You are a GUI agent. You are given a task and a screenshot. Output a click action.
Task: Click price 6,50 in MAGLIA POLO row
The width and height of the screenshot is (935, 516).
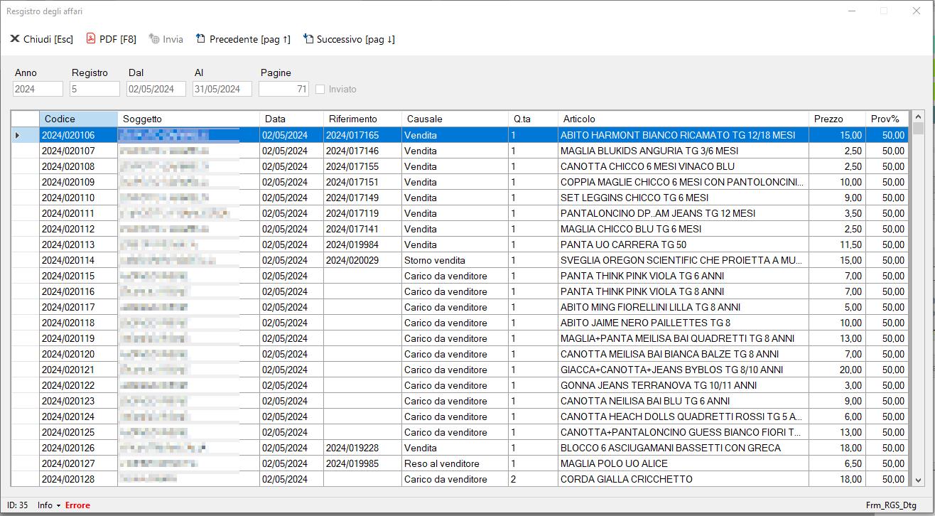838,463
